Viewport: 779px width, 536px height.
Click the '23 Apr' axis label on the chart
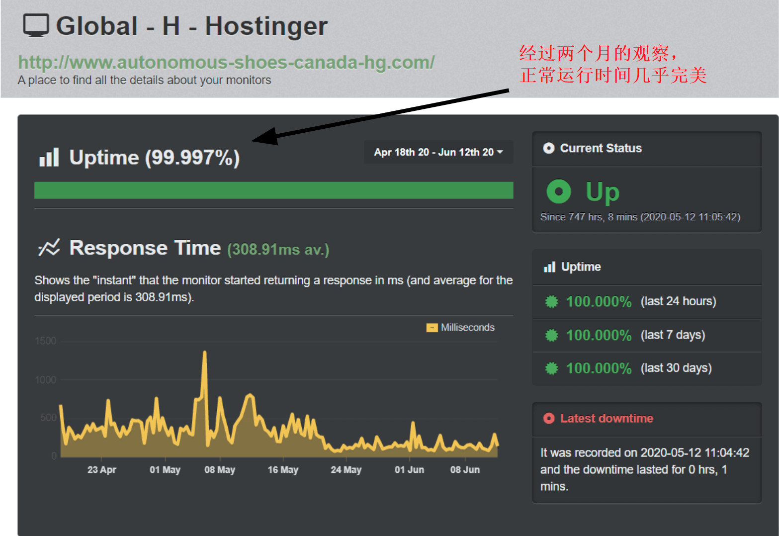[x=102, y=470]
